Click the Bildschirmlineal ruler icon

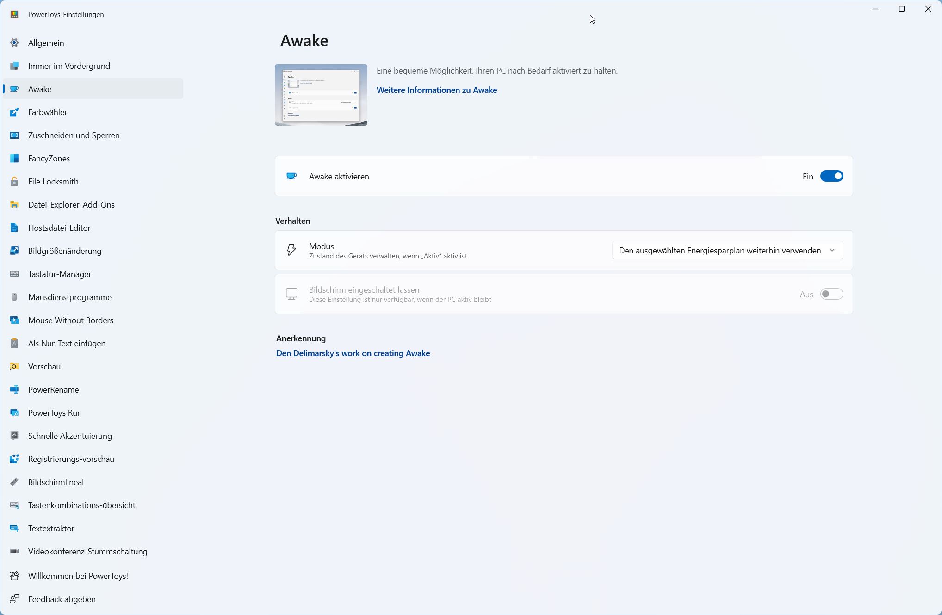[x=14, y=482]
